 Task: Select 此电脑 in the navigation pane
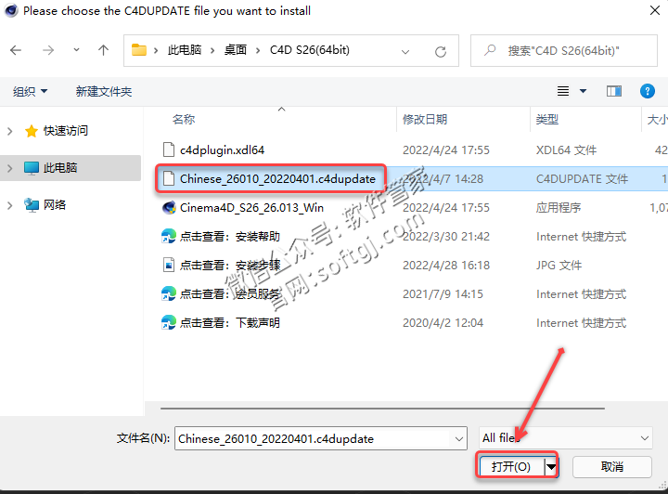click(61, 168)
